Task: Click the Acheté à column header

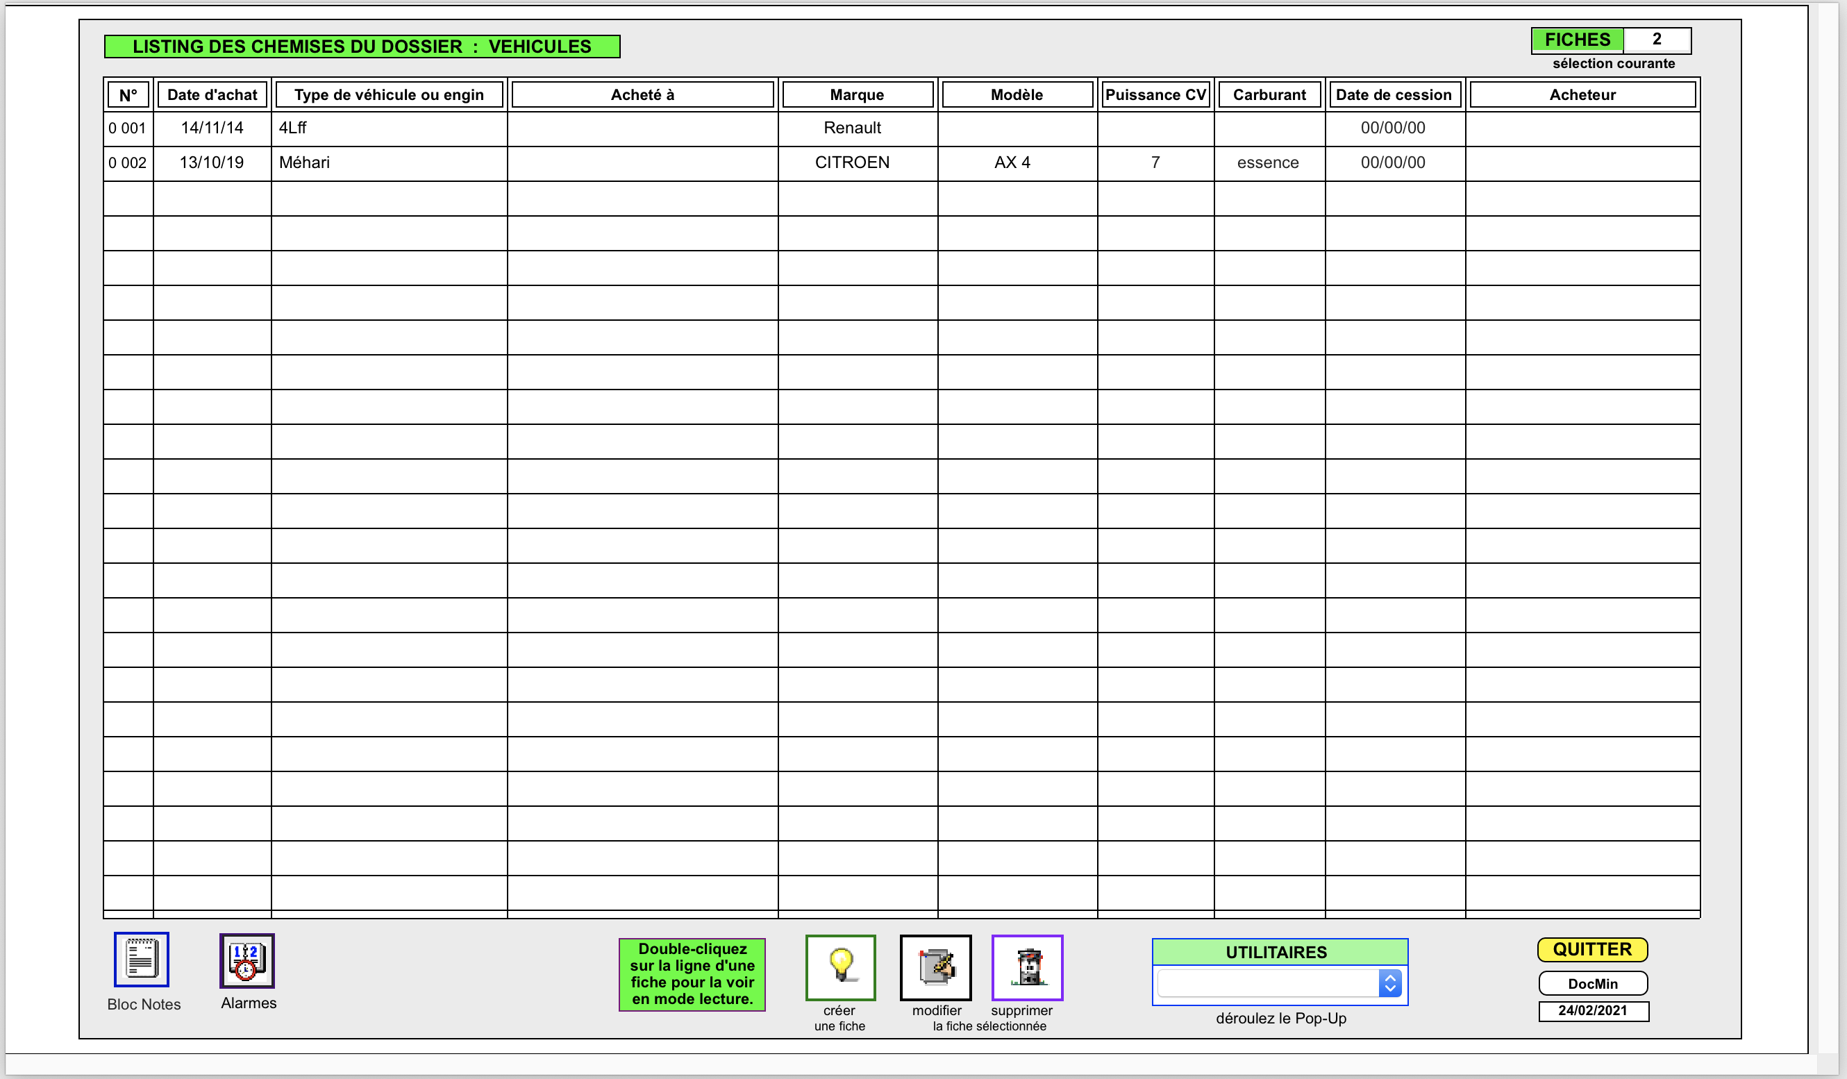Action: 643,94
